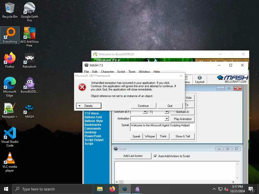Select the BonziBuddy taskbar icon
The image size is (259, 194).
pyautogui.click(x=137, y=189)
